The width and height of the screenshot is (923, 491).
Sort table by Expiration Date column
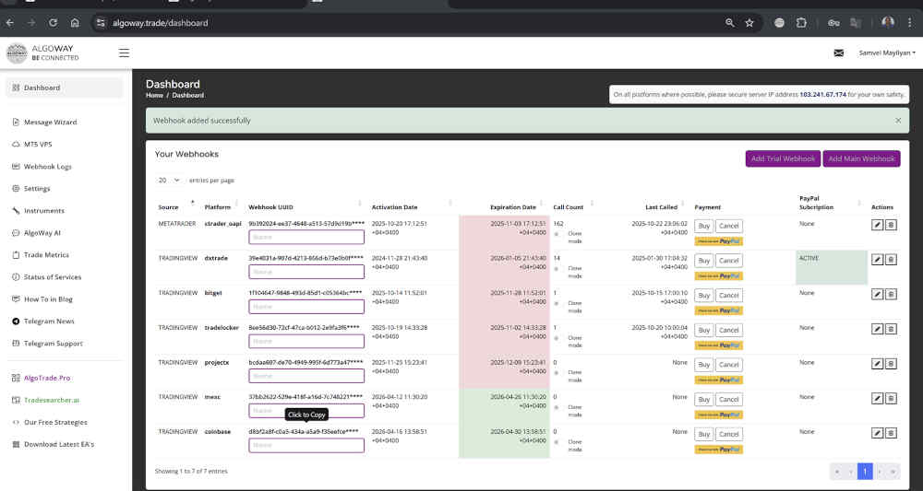click(512, 207)
